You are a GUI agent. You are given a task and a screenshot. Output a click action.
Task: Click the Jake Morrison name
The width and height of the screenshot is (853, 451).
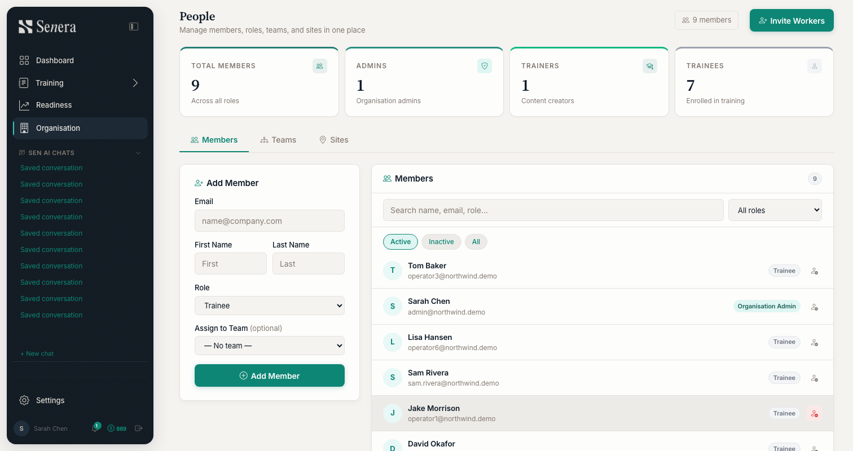(x=434, y=408)
